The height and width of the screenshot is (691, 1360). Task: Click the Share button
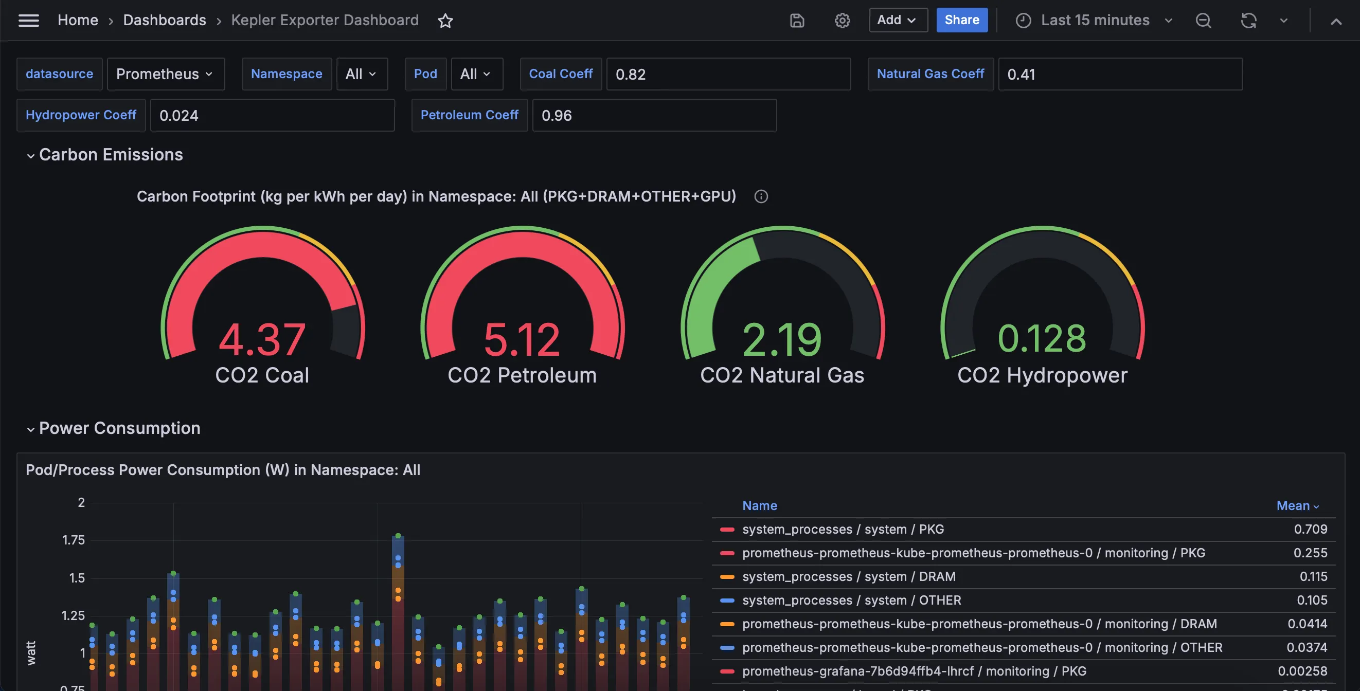click(961, 20)
